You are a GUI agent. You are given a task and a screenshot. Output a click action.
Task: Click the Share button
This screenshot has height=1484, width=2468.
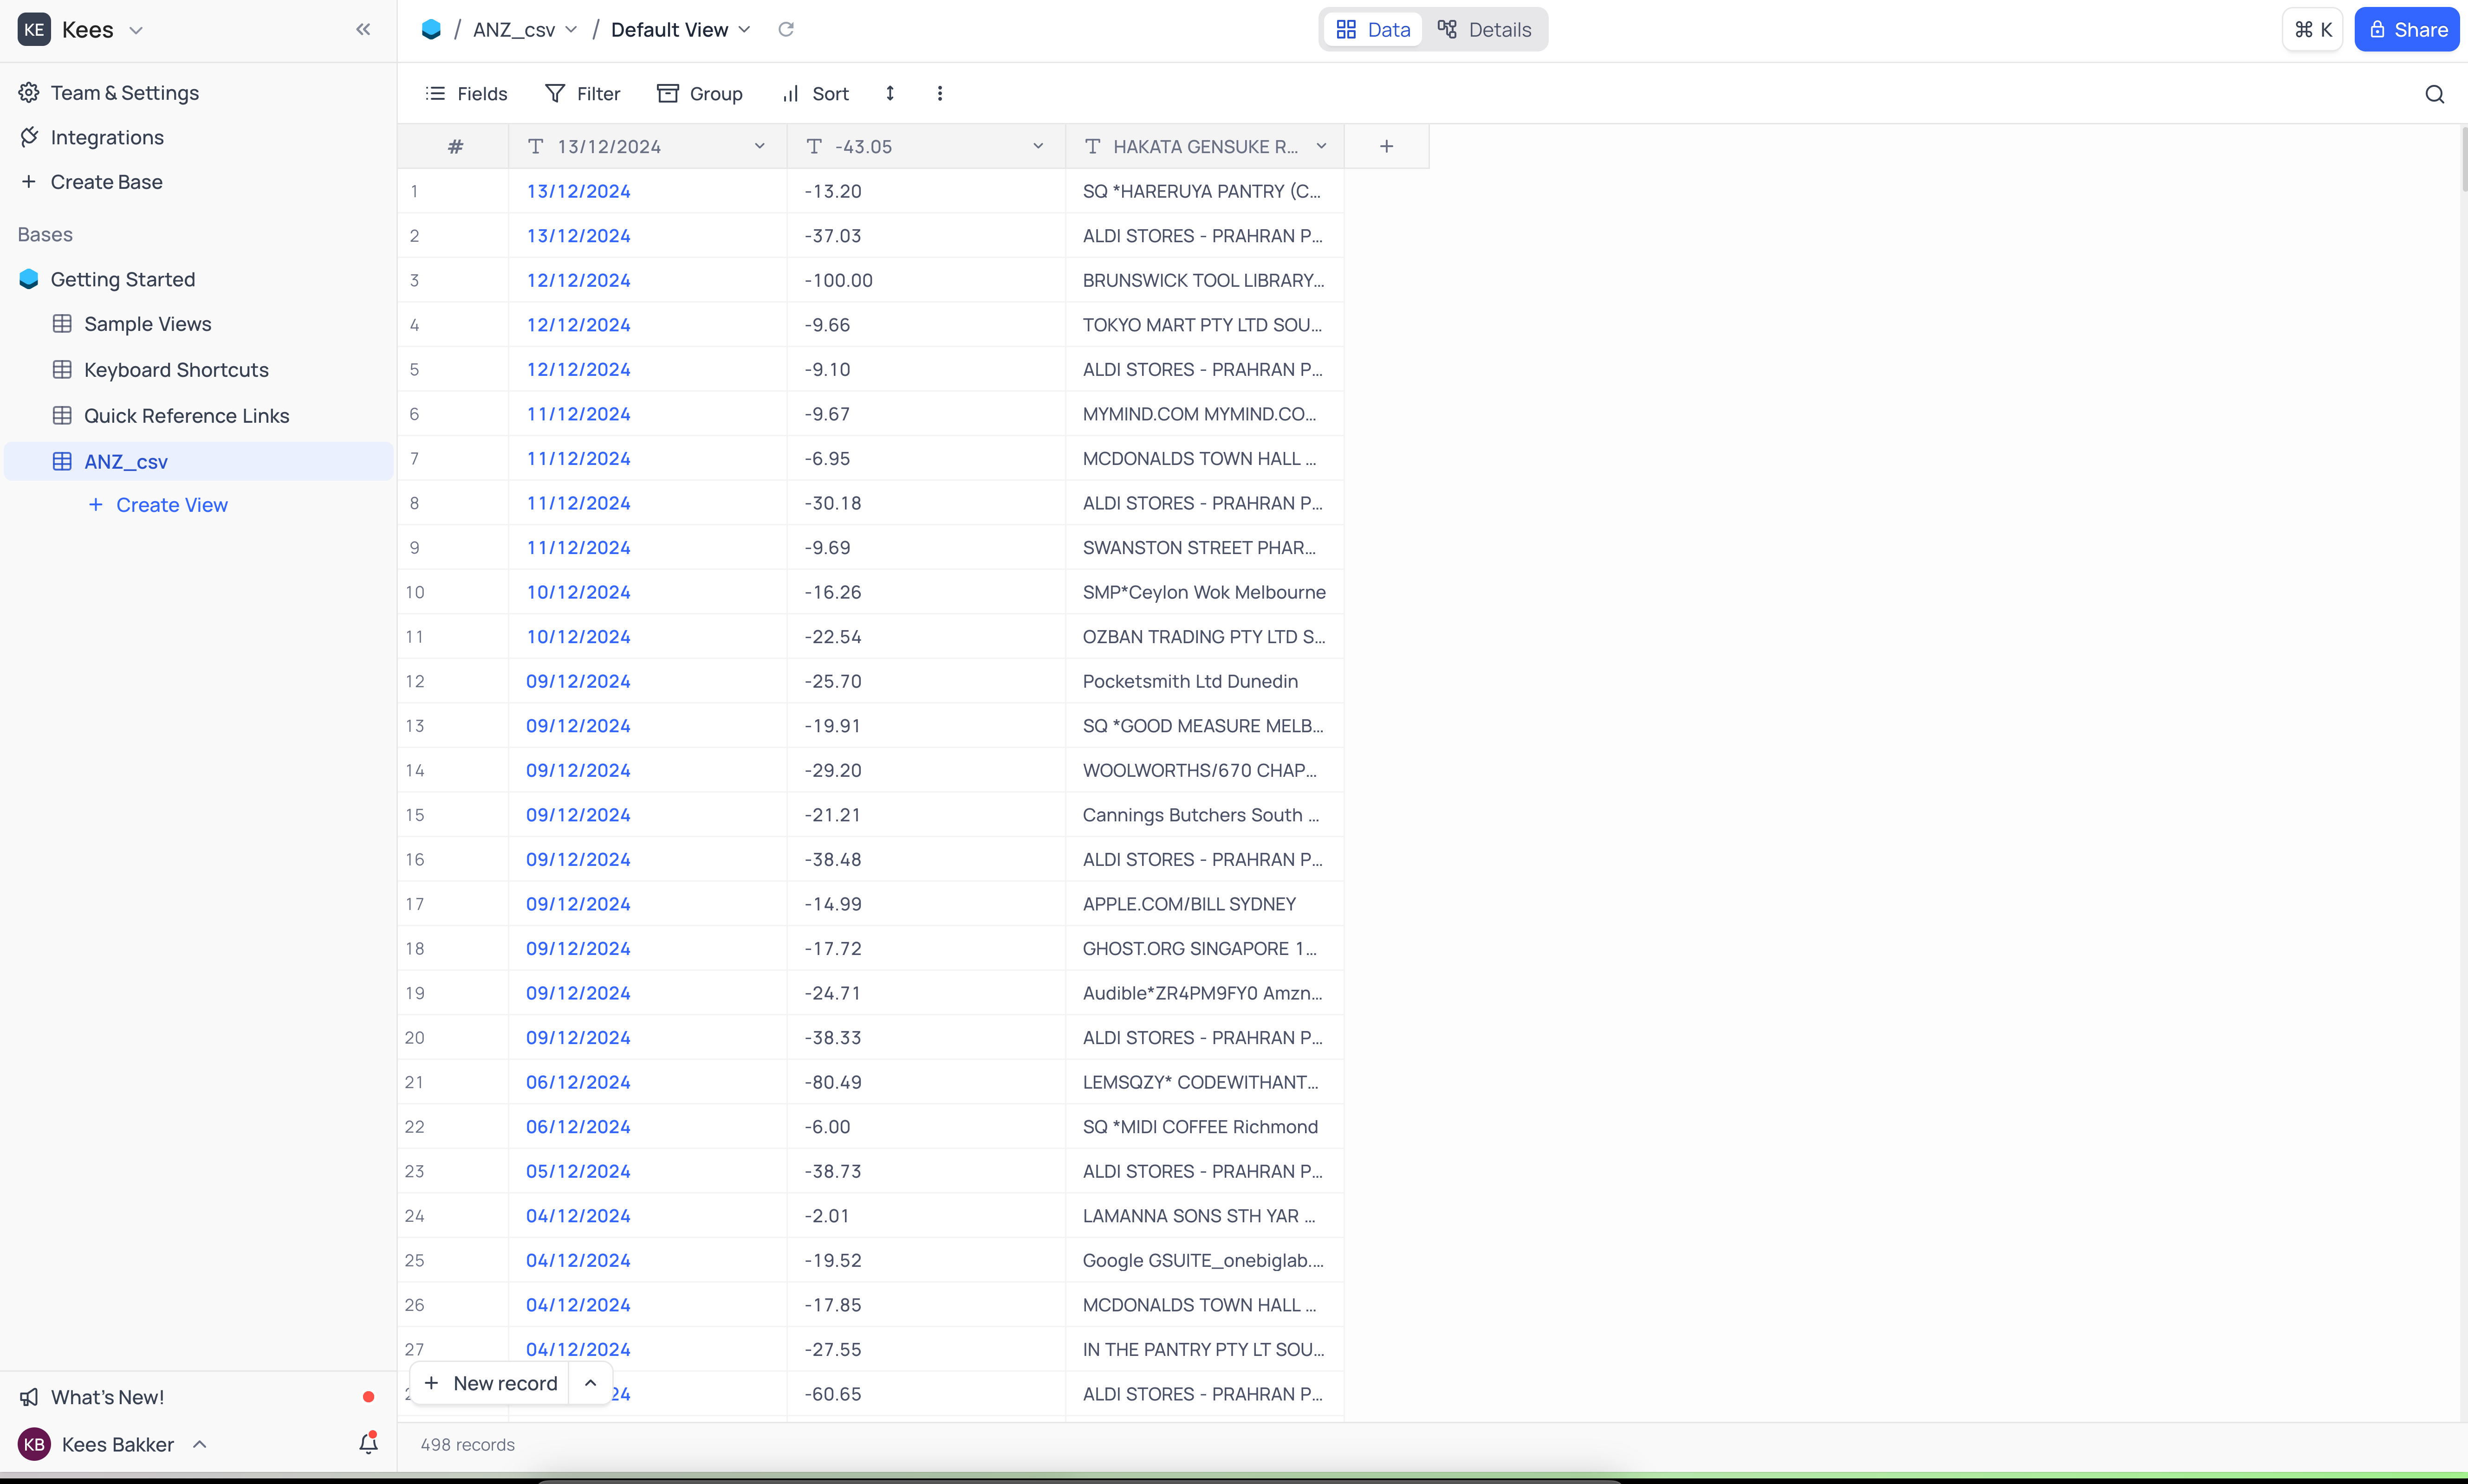[x=2407, y=30]
